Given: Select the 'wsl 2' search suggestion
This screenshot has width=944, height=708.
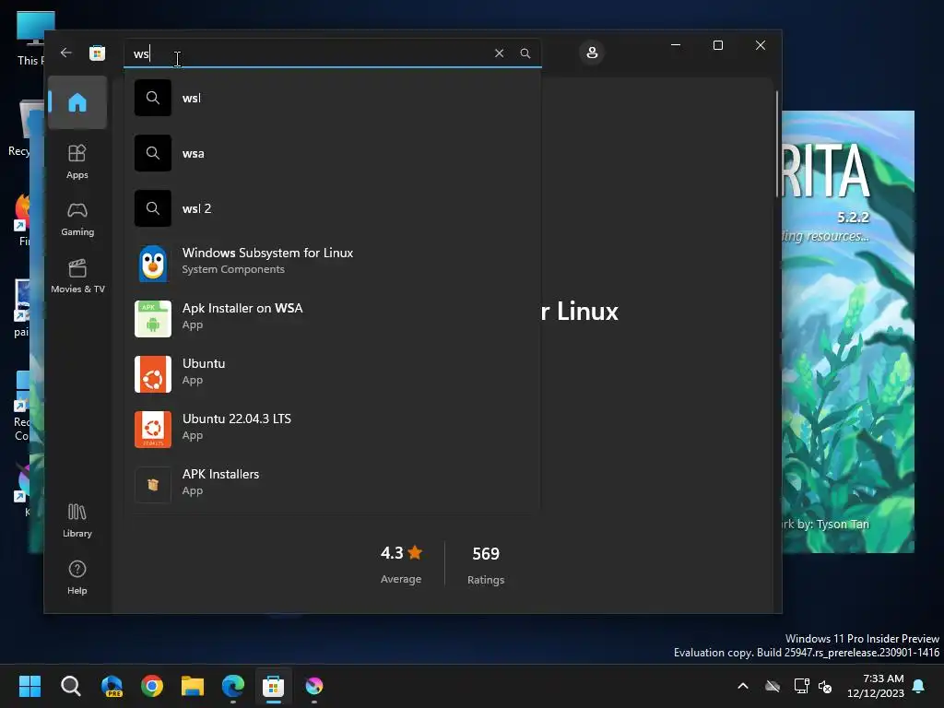Looking at the screenshot, I should click(332, 209).
